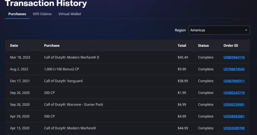The width and height of the screenshot is (257, 135).
Task: Click the Purchase column header
Action: point(52,46)
